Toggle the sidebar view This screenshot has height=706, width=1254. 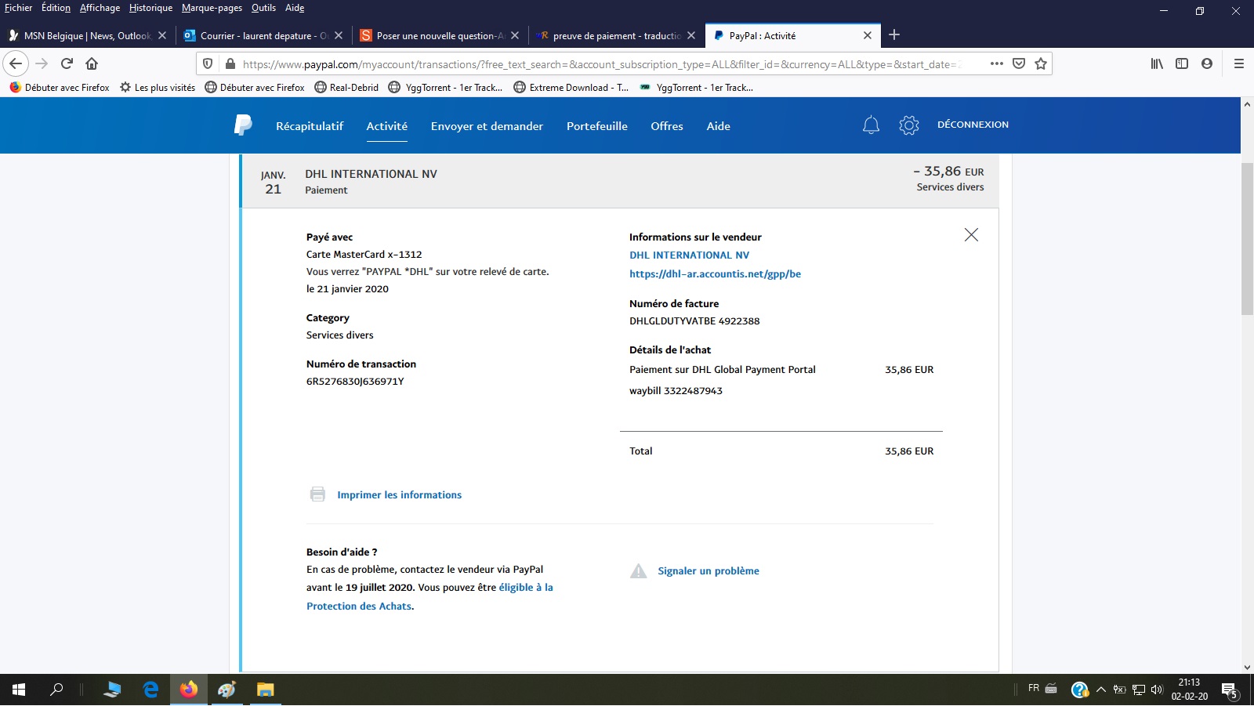click(x=1182, y=63)
